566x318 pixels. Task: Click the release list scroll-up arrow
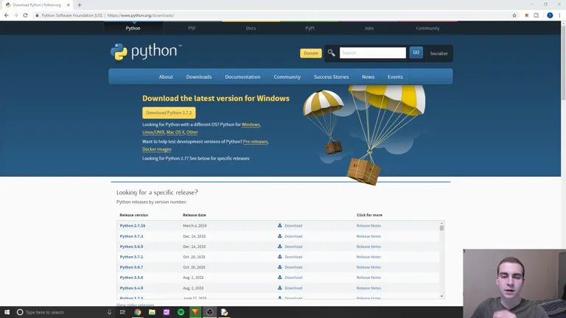441,224
